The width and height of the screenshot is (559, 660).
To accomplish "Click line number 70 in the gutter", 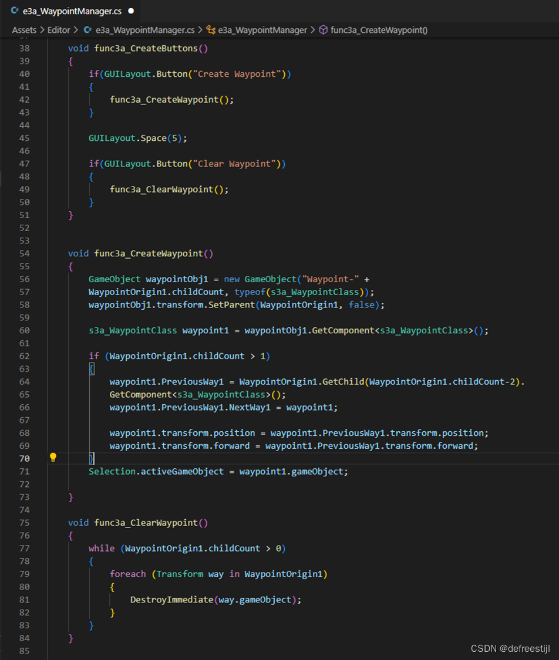I will click(x=24, y=458).
